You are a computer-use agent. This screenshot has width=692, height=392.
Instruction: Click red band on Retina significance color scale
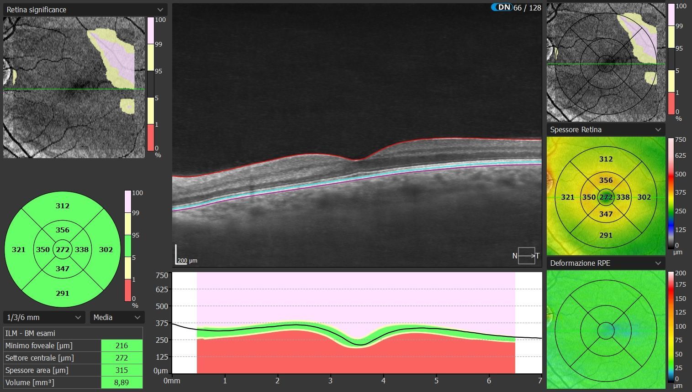pos(151,137)
